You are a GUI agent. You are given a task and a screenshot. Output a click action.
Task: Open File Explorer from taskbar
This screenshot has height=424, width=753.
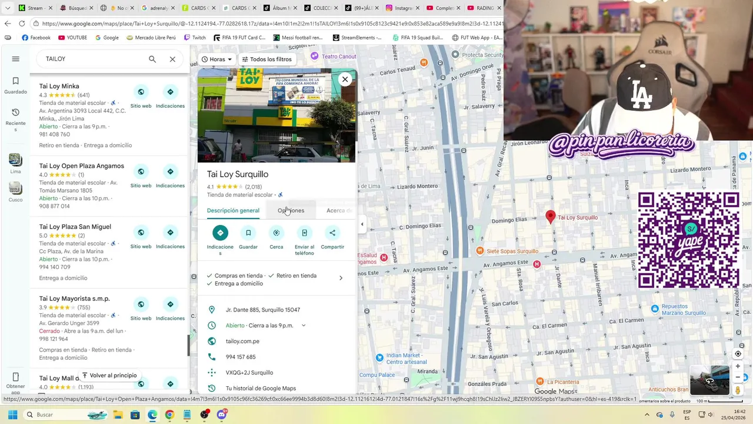pos(118,415)
